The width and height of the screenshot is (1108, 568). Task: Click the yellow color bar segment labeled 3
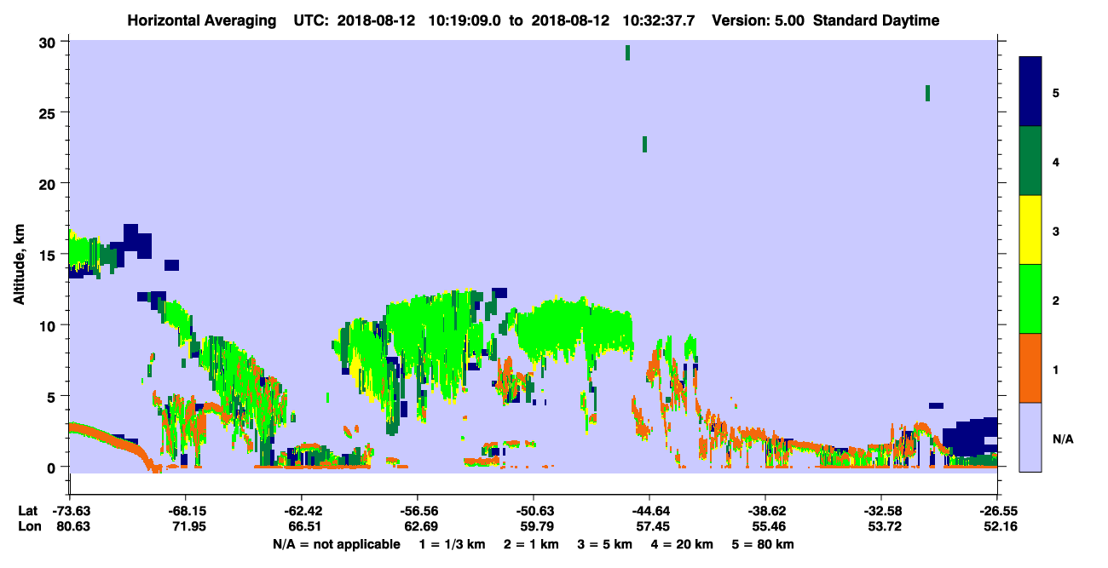pyautogui.click(x=1030, y=230)
